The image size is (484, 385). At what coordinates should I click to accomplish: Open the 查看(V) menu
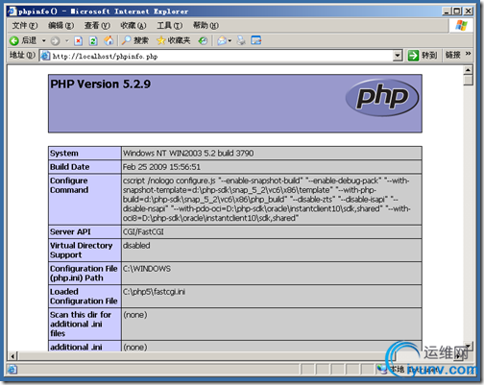(97, 25)
